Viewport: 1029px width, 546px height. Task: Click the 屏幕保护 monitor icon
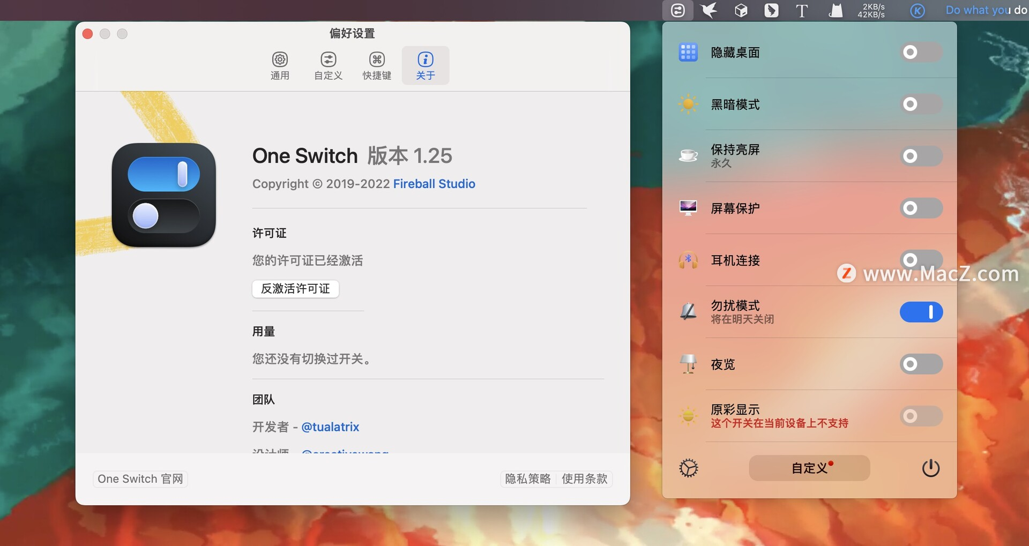click(688, 208)
